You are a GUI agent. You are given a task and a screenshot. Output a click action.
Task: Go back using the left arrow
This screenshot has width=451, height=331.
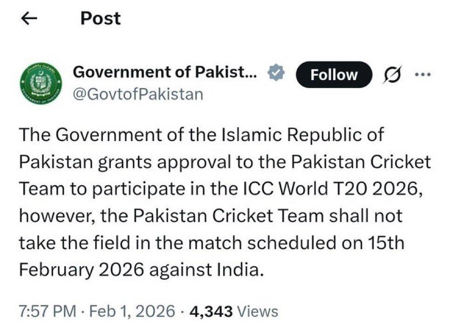point(29,19)
